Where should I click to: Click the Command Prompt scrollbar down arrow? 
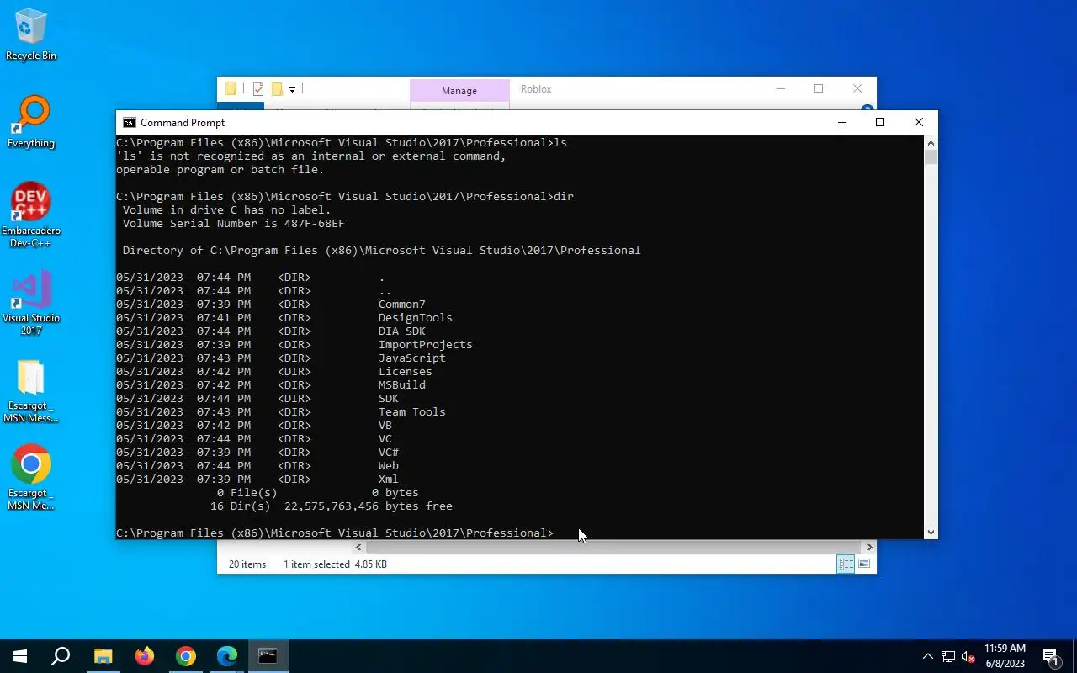click(931, 532)
